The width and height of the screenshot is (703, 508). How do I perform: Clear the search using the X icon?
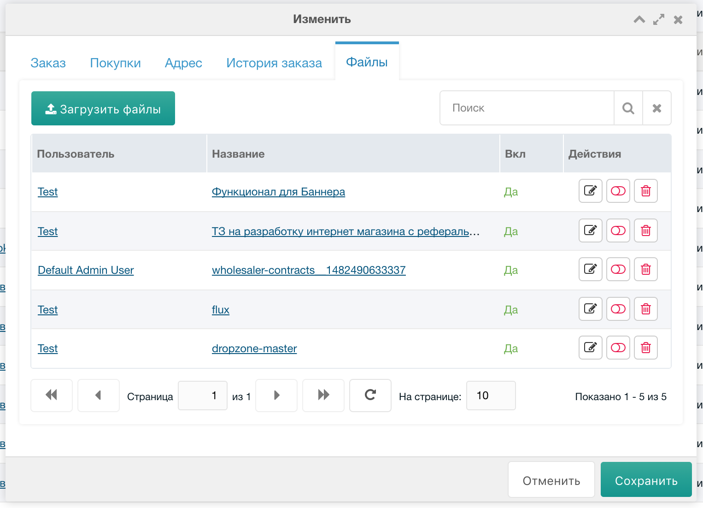point(657,108)
